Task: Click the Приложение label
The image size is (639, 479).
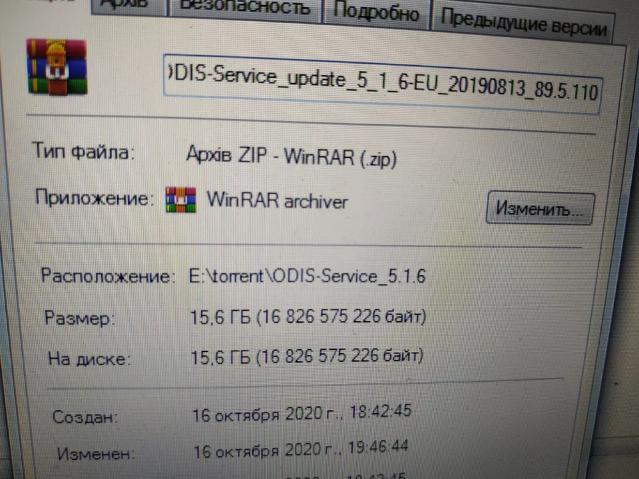Action: point(94,198)
